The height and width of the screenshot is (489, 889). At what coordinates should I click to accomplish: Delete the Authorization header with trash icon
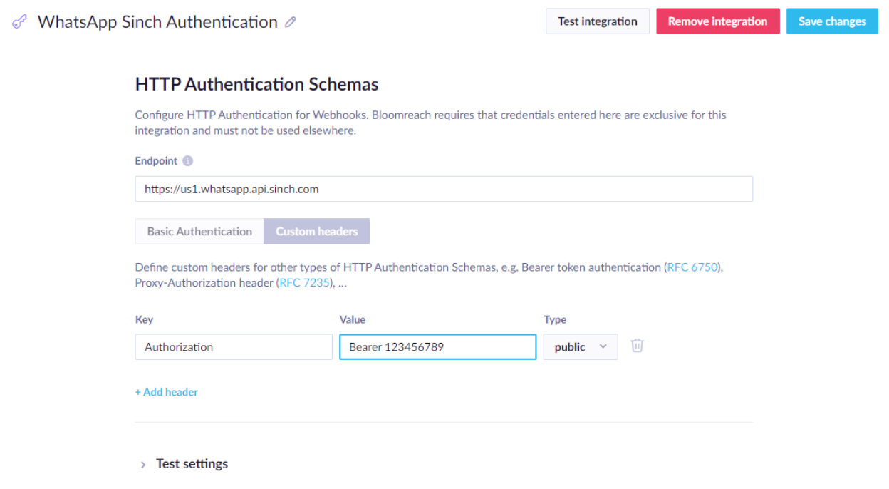click(x=637, y=346)
